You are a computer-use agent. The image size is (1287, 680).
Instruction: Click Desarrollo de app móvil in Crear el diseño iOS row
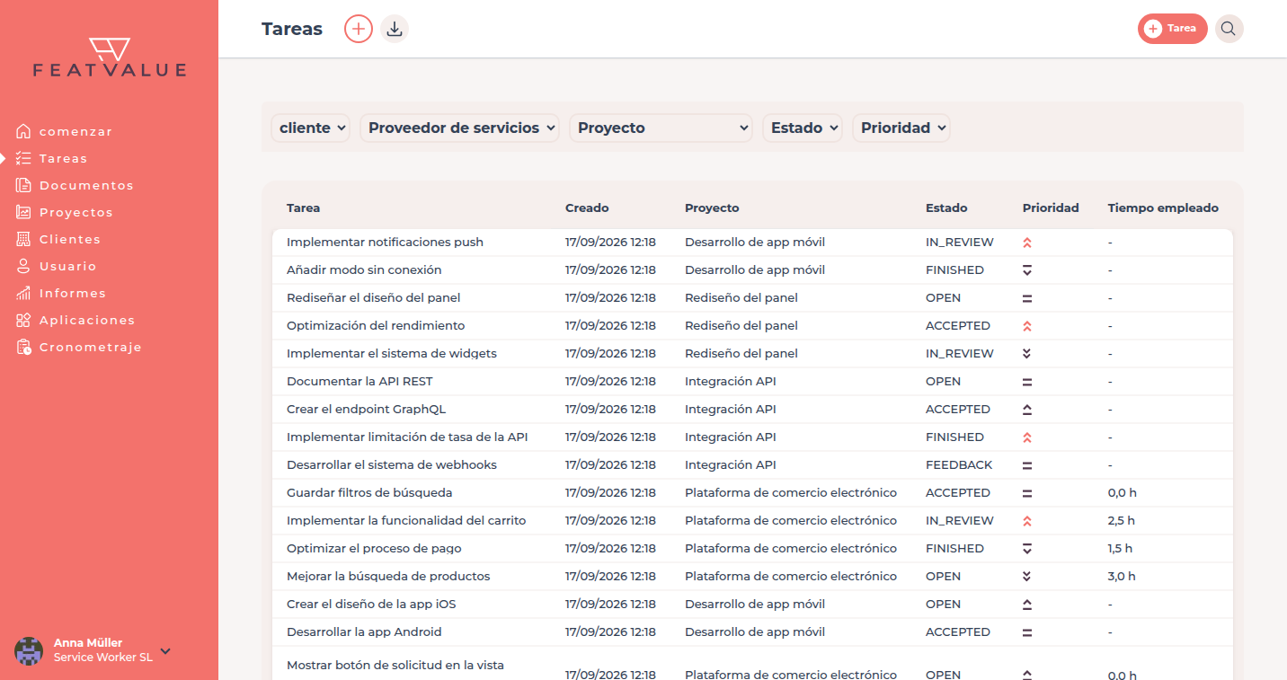755,604
